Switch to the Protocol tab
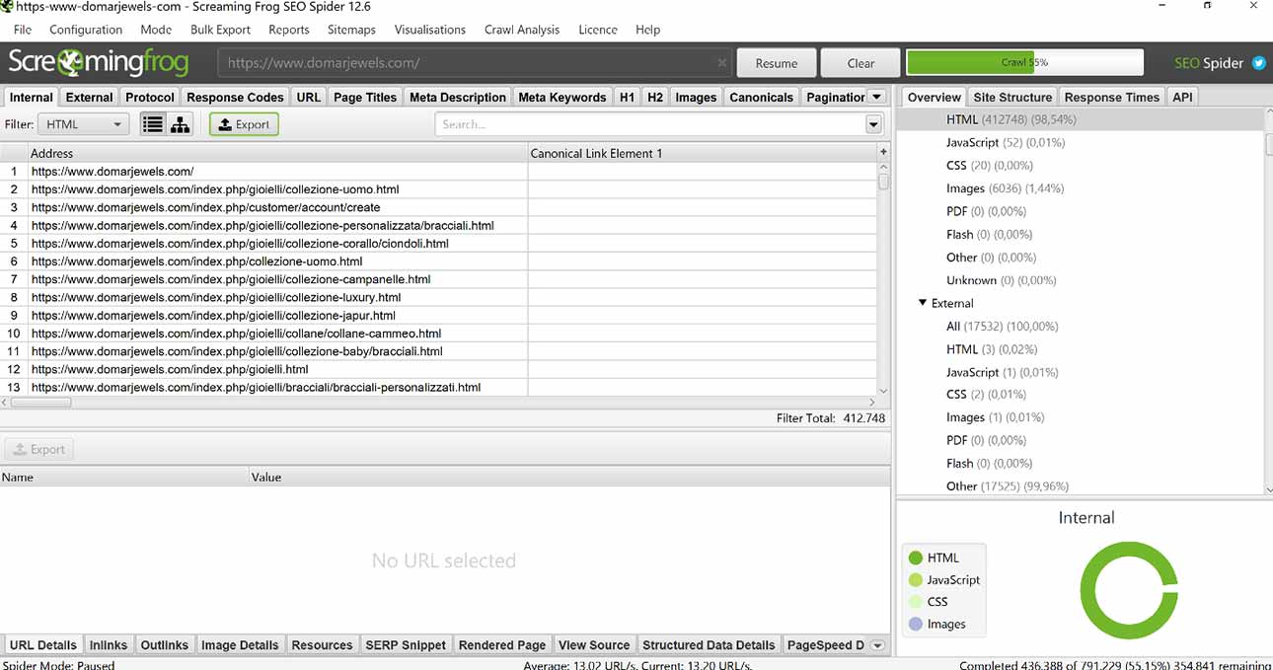The width and height of the screenshot is (1273, 670). (150, 97)
